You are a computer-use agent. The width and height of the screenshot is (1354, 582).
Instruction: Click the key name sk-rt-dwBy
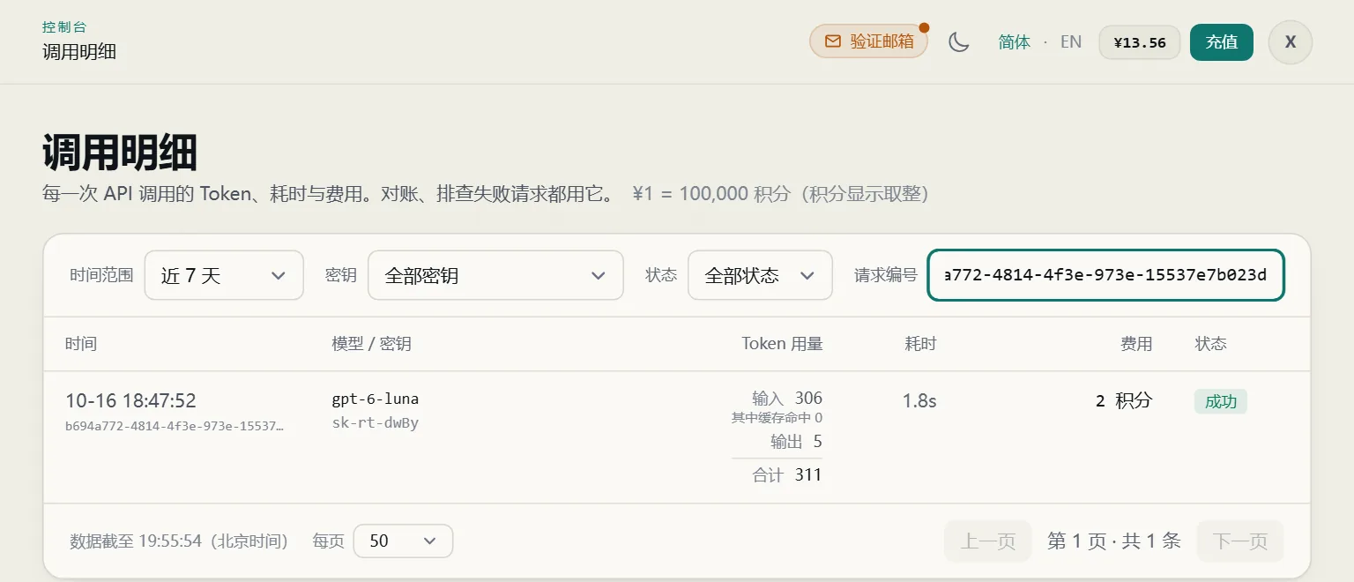(x=376, y=422)
